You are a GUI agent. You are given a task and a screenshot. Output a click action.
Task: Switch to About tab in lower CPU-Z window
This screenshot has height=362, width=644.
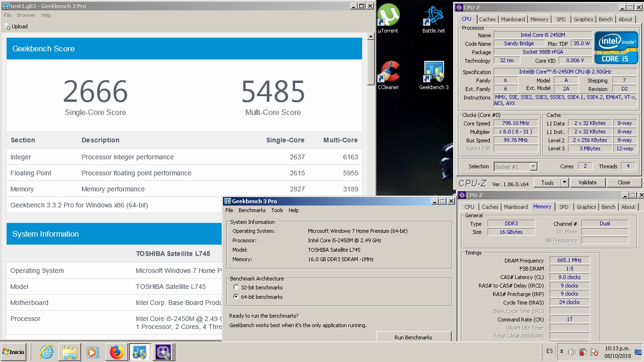click(628, 207)
